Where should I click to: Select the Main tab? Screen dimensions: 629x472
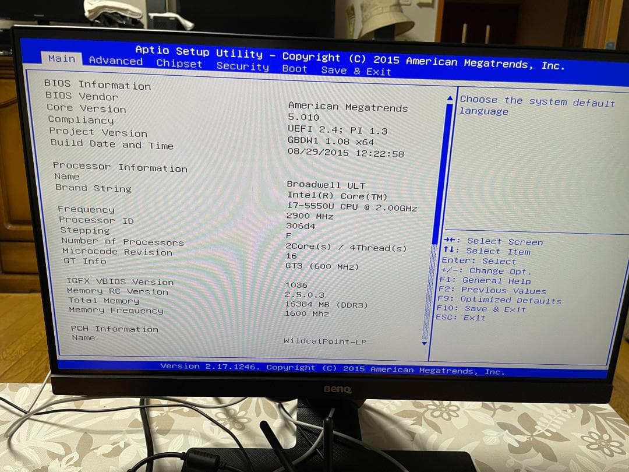[61, 58]
